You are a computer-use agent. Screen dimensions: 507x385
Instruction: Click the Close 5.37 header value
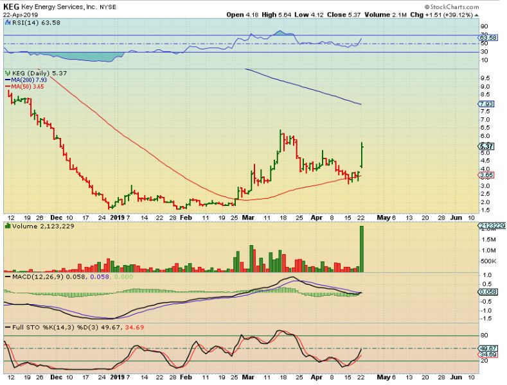344,15
